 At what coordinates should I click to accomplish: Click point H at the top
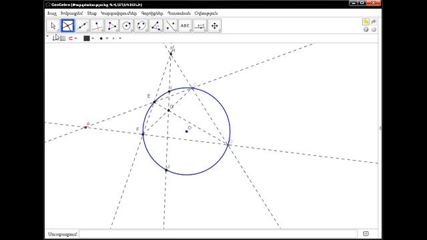point(171,54)
